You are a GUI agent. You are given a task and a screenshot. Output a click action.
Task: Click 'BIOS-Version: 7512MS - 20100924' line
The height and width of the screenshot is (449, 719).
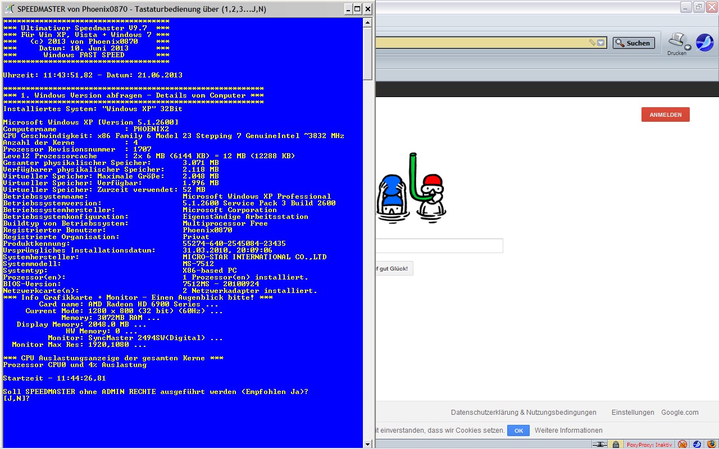coord(131,284)
